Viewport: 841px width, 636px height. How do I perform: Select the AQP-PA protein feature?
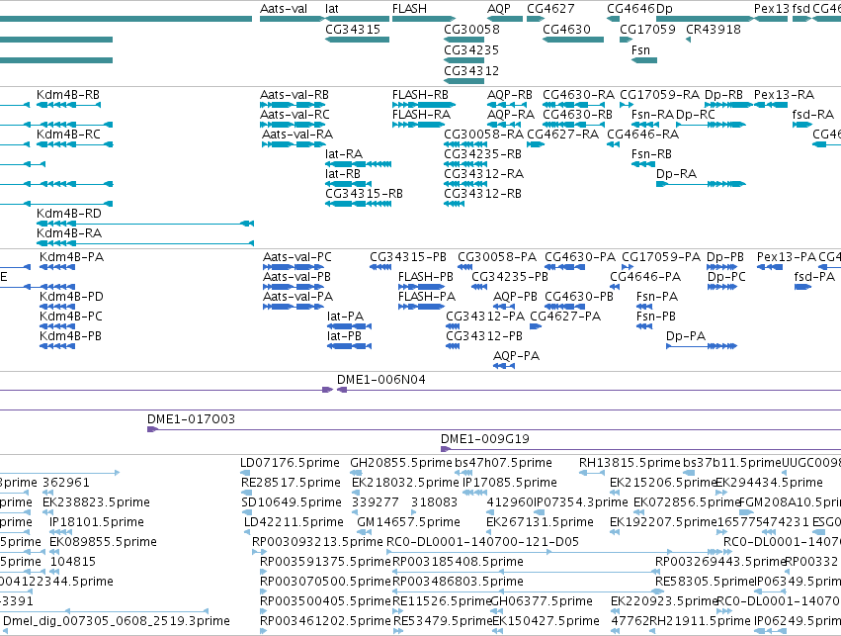504,366
